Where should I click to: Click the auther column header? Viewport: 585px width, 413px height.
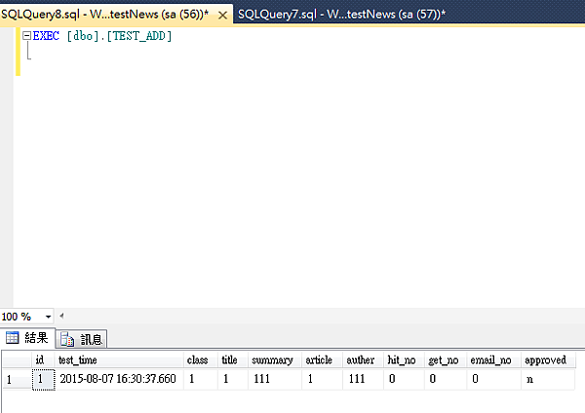[x=364, y=360]
